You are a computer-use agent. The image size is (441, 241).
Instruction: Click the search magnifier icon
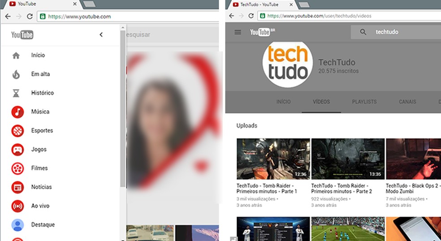tap(363, 32)
